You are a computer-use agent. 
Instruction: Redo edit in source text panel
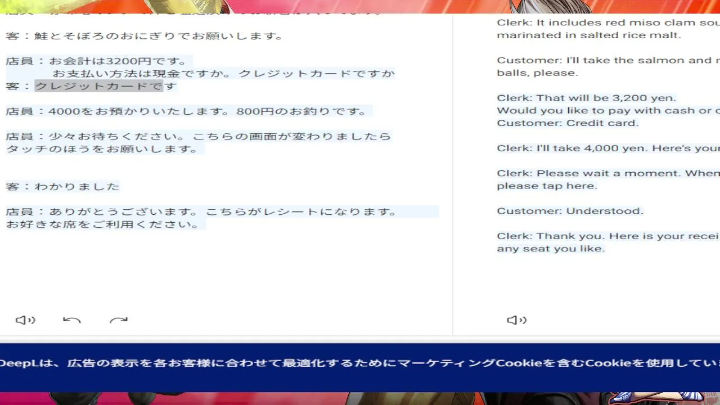pos(119,320)
